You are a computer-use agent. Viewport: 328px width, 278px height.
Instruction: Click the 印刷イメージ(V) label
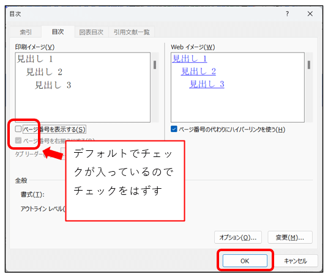coord(35,47)
